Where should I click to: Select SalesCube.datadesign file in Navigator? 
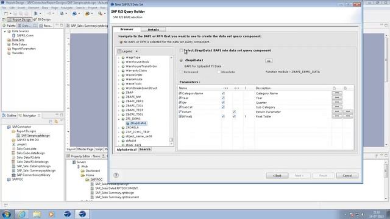click(30, 153)
